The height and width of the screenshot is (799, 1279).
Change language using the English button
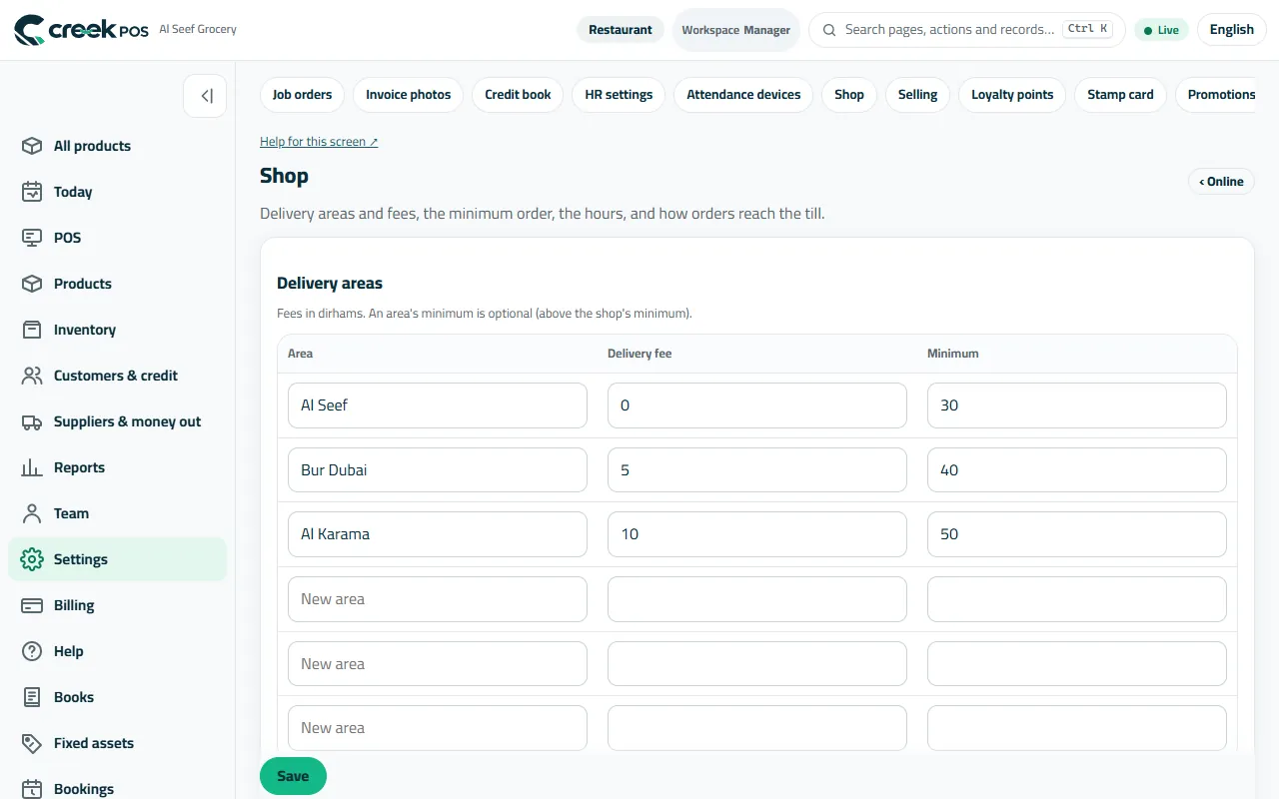tap(1231, 30)
